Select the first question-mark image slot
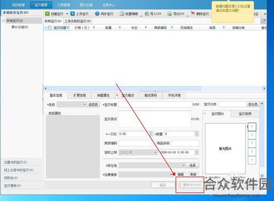274x201 pixels. (252, 127)
